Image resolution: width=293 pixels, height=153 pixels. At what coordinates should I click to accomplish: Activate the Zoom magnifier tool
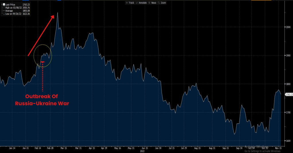click(x=162, y=3)
